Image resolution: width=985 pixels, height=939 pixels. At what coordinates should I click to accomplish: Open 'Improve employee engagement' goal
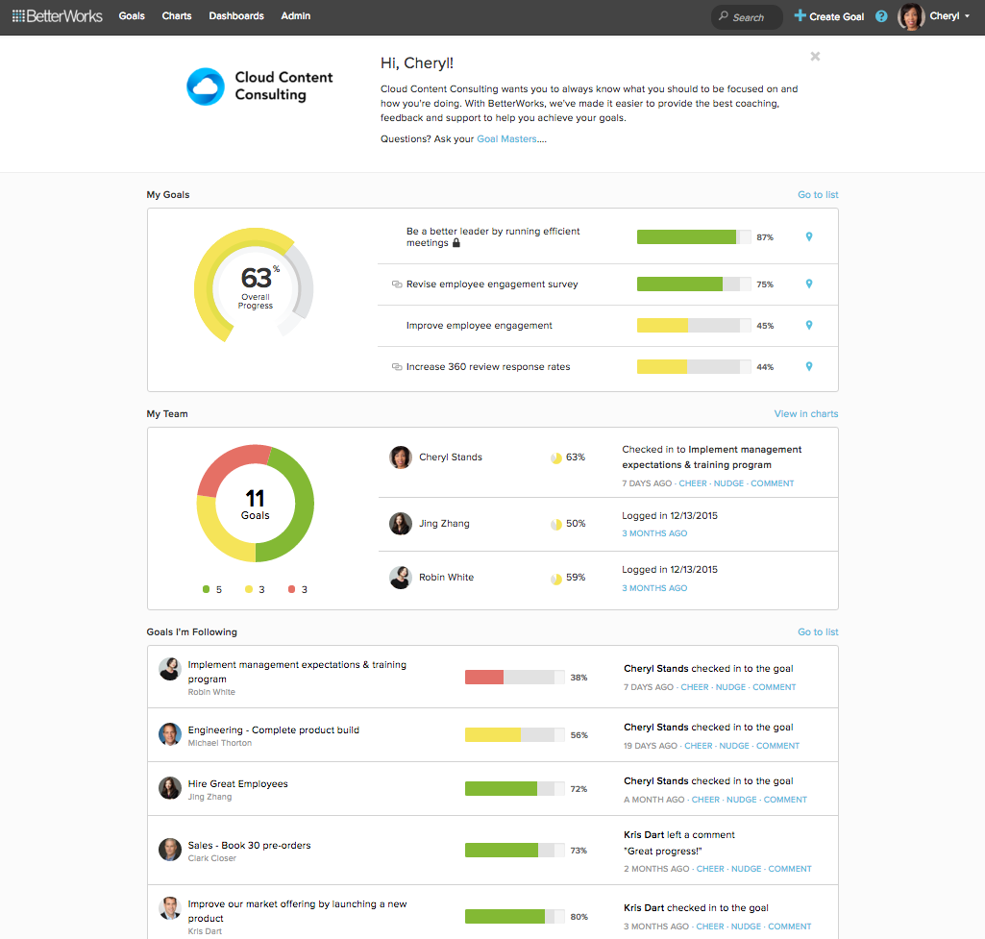pos(479,326)
